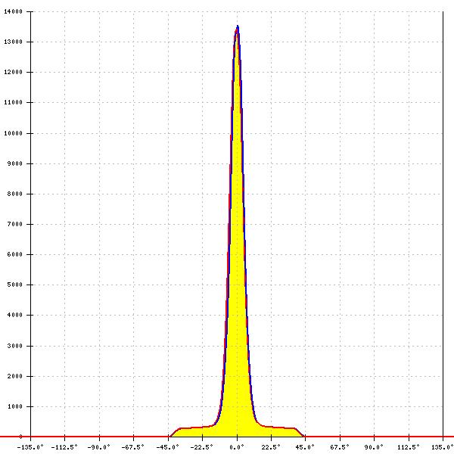Click the 12000 y-axis label
The width and height of the screenshot is (454, 454).
tap(13, 72)
